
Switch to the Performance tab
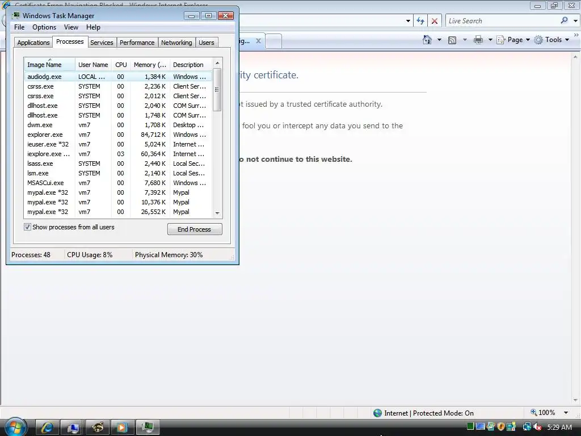pos(137,43)
